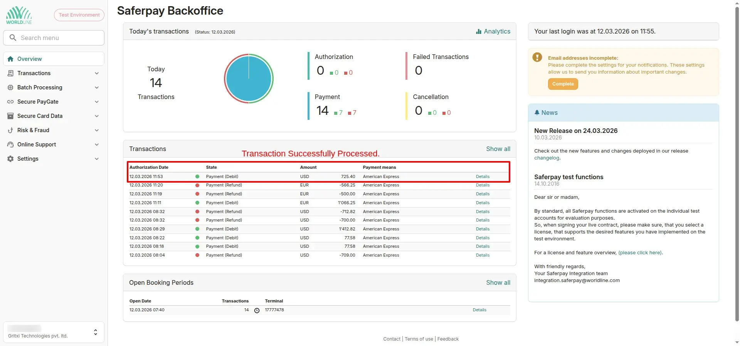Expand the Settings chevron

pyautogui.click(x=97, y=159)
